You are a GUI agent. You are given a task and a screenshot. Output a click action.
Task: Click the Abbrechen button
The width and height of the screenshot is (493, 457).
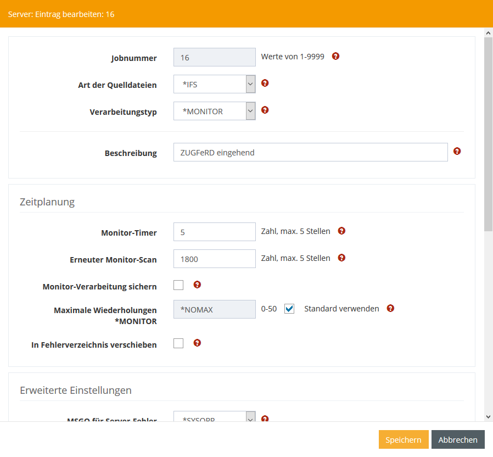coord(458,439)
